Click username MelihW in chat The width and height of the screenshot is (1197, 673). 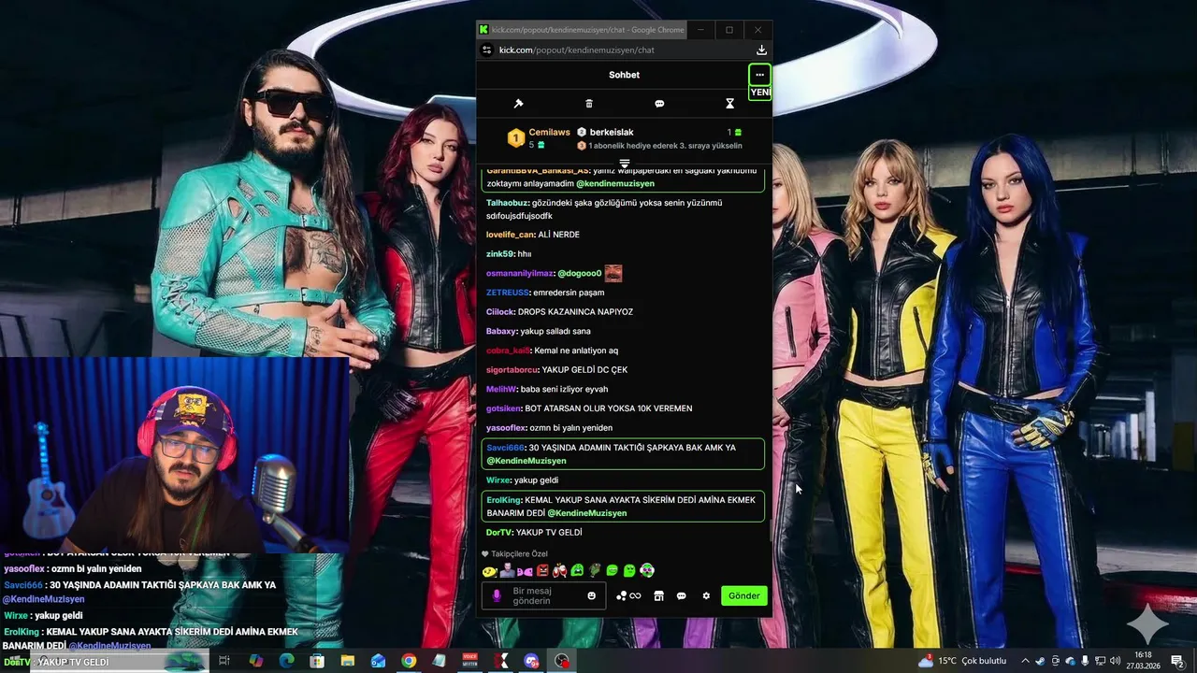click(x=501, y=389)
